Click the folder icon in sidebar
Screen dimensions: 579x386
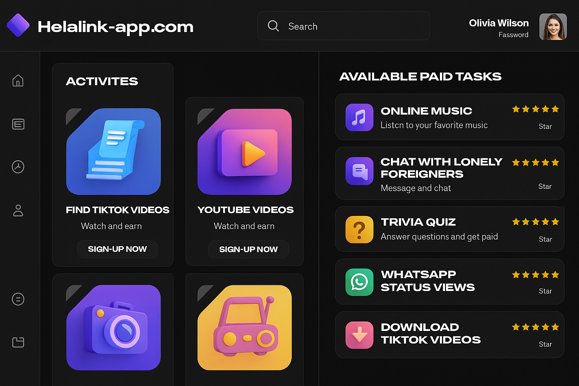click(18, 342)
